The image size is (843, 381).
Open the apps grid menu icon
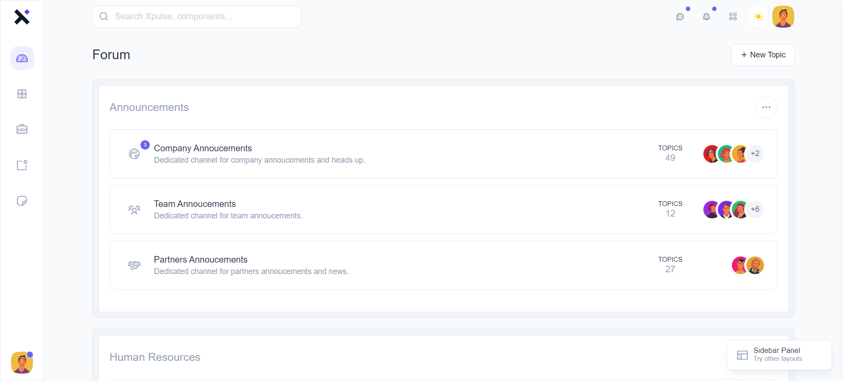pyautogui.click(x=733, y=17)
